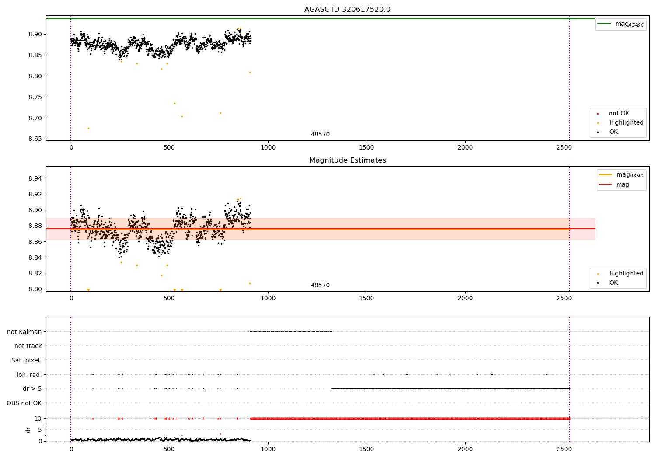The image size is (656, 459).
Task: Click the 'not track' row label
Action: pos(28,346)
